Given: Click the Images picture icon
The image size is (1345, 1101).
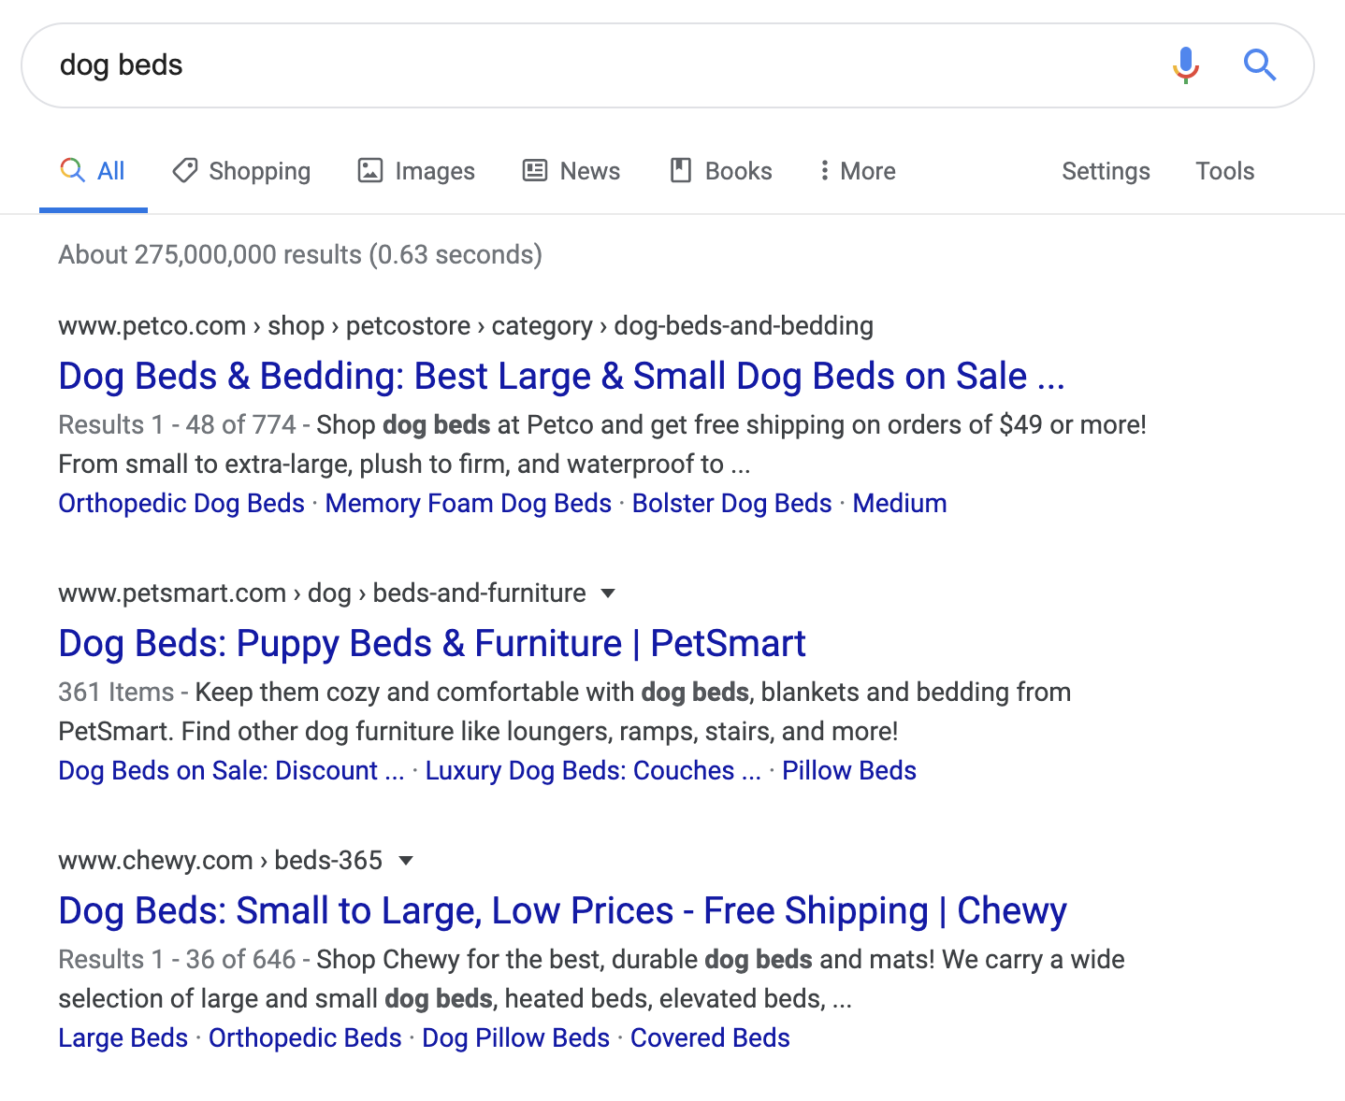Looking at the screenshot, I should (x=370, y=170).
